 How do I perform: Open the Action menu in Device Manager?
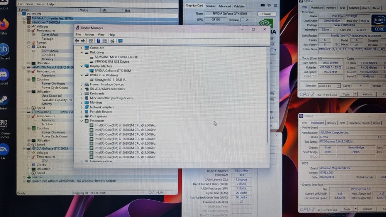(89, 35)
